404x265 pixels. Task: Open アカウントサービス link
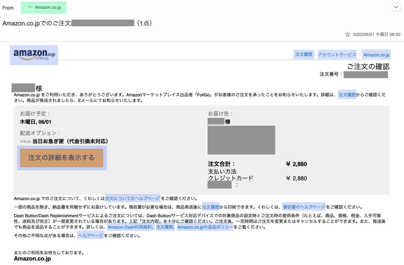pyautogui.click(x=337, y=54)
